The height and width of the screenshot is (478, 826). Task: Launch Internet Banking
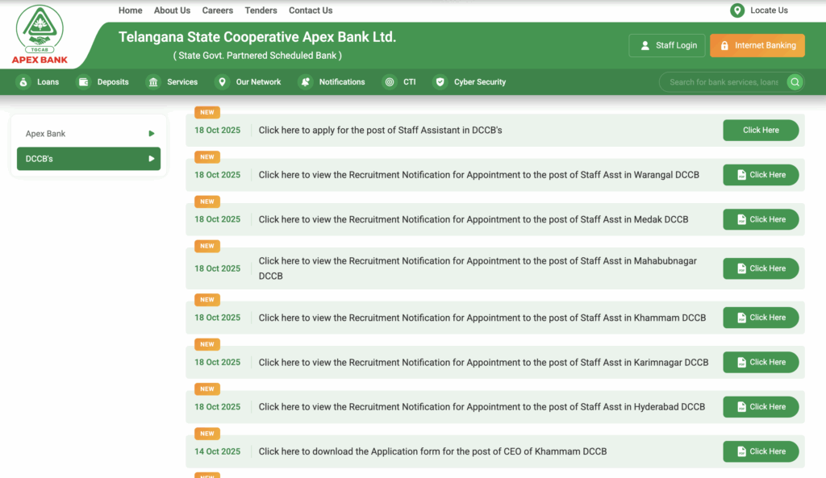tap(757, 45)
